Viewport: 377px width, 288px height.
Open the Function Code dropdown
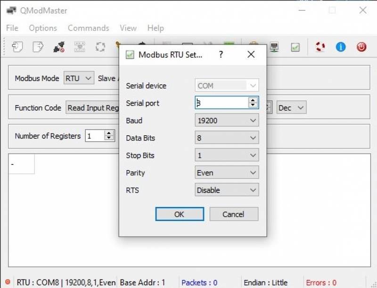tap(92, 107)
